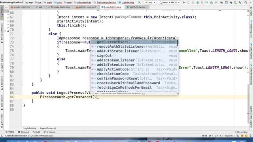253x142 pixels.
Task: Collapse the code fold at line 74
Action: [x=22, y=47]
